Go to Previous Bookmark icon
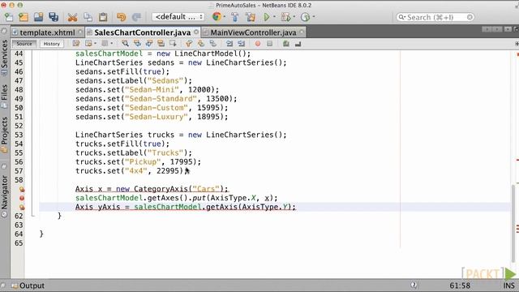This screenshot has width=519, height=292. click(189, 43)
